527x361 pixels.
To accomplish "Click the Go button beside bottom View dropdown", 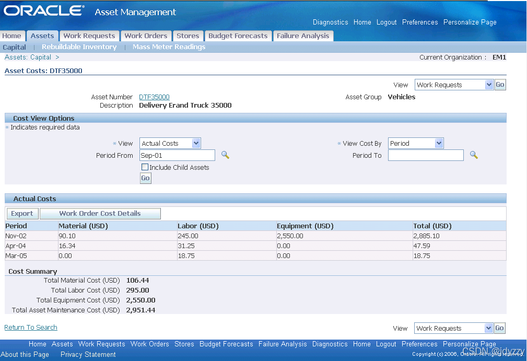I will pos(499,328).
